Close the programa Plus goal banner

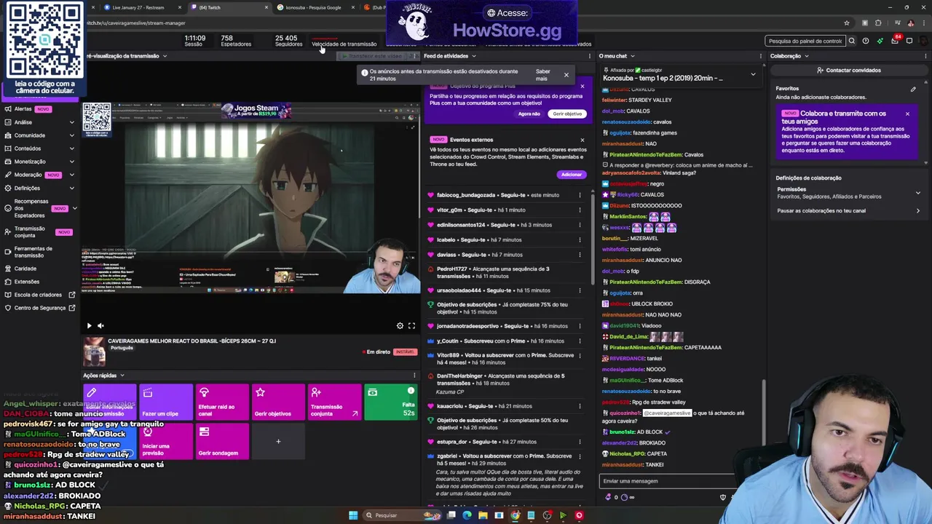582,86
